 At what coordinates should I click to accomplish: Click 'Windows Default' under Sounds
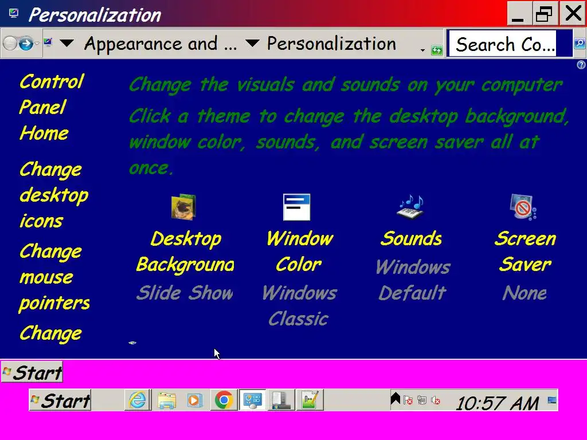pyautogui.click(x=413, y=280)
